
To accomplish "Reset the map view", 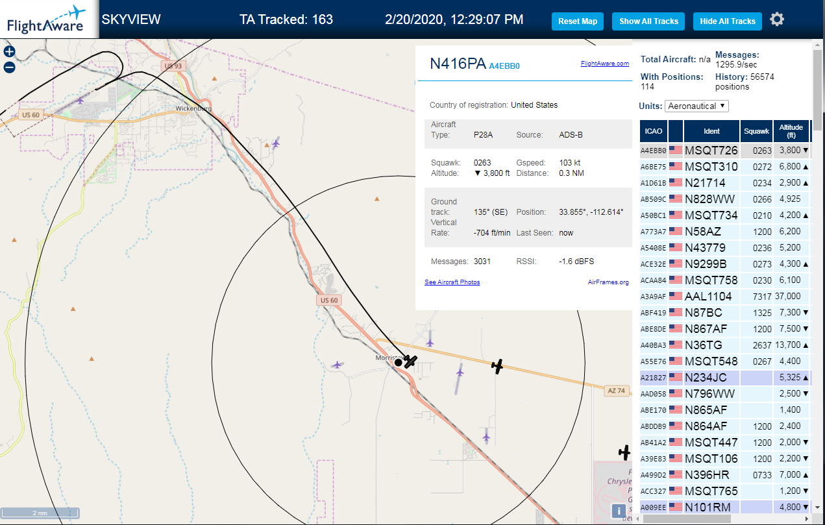I will (x=578, y=21).
